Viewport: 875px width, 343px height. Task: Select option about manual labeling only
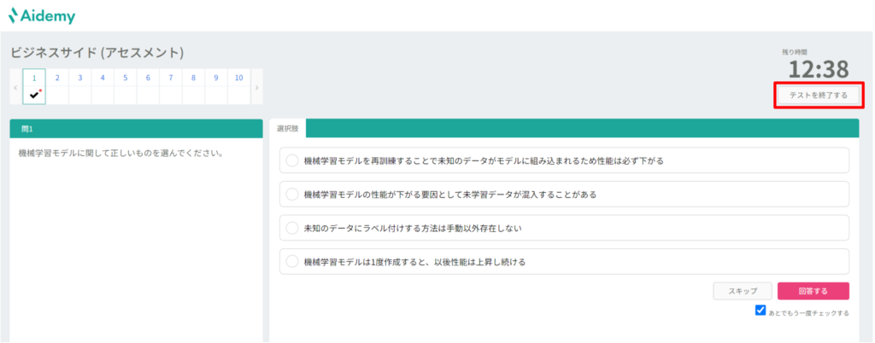tap(564, 228)
